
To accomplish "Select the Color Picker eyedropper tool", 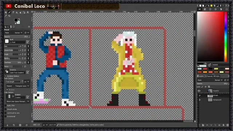I will pos(6,16).
